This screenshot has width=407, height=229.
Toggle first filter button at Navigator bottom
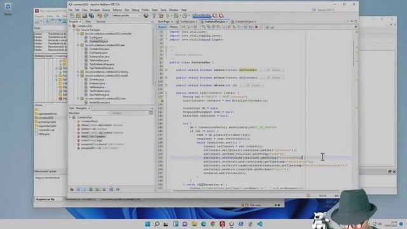point(72,190)
